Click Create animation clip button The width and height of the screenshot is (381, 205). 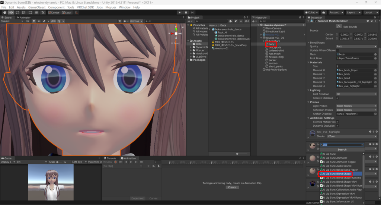pyautogui.click(x=232, y=187)
